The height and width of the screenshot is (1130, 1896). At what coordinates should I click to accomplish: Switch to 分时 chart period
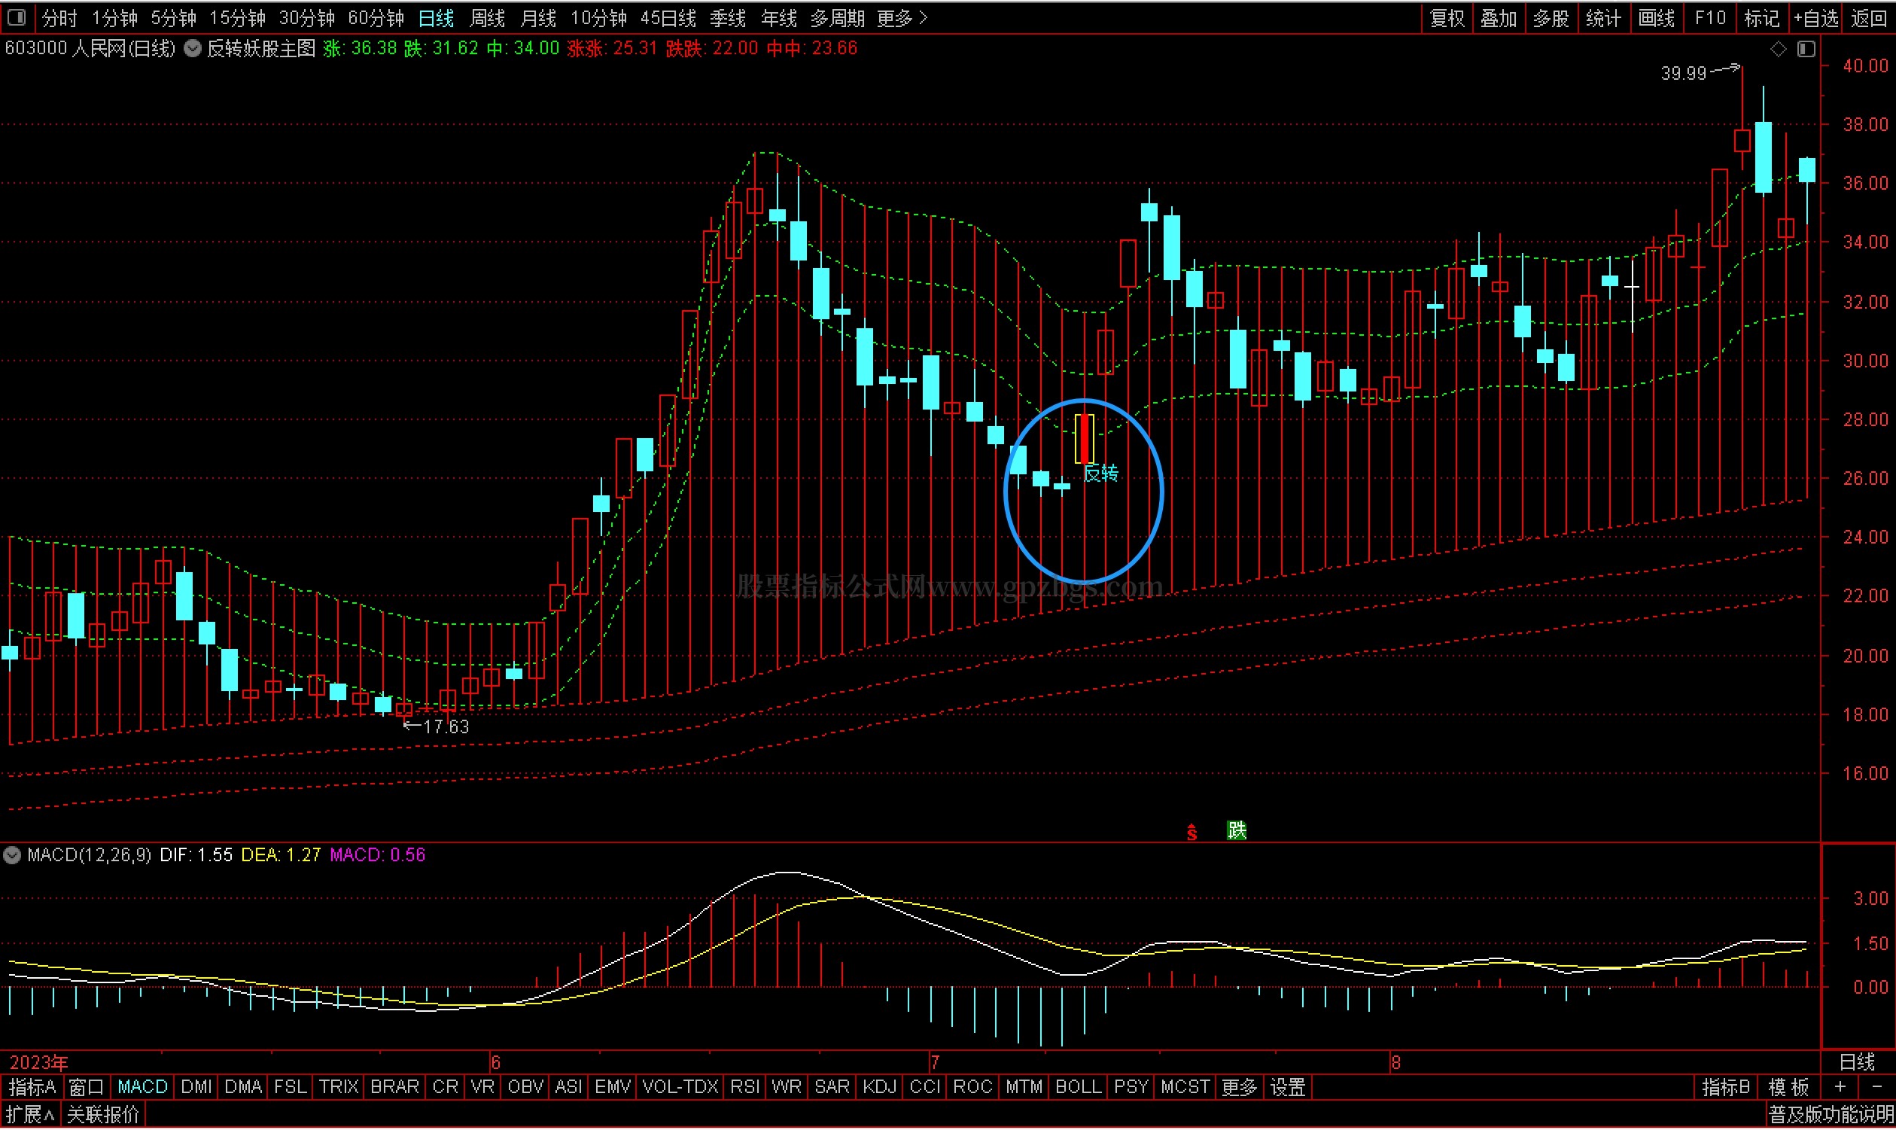(59, 17)
